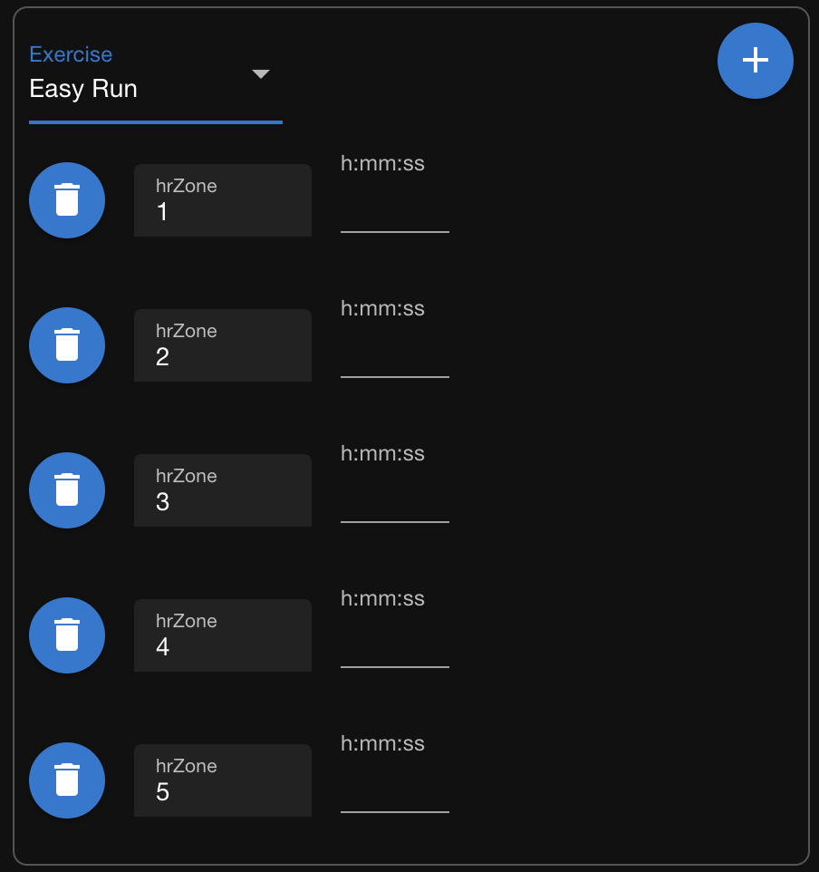The image size is (819, 872).
Task: Select the hrZone field with value 4
Action: click(x=222, y=636)
